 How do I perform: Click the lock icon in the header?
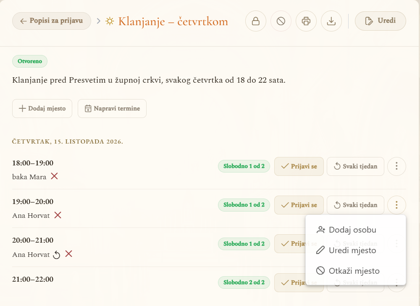click(256, 21)
